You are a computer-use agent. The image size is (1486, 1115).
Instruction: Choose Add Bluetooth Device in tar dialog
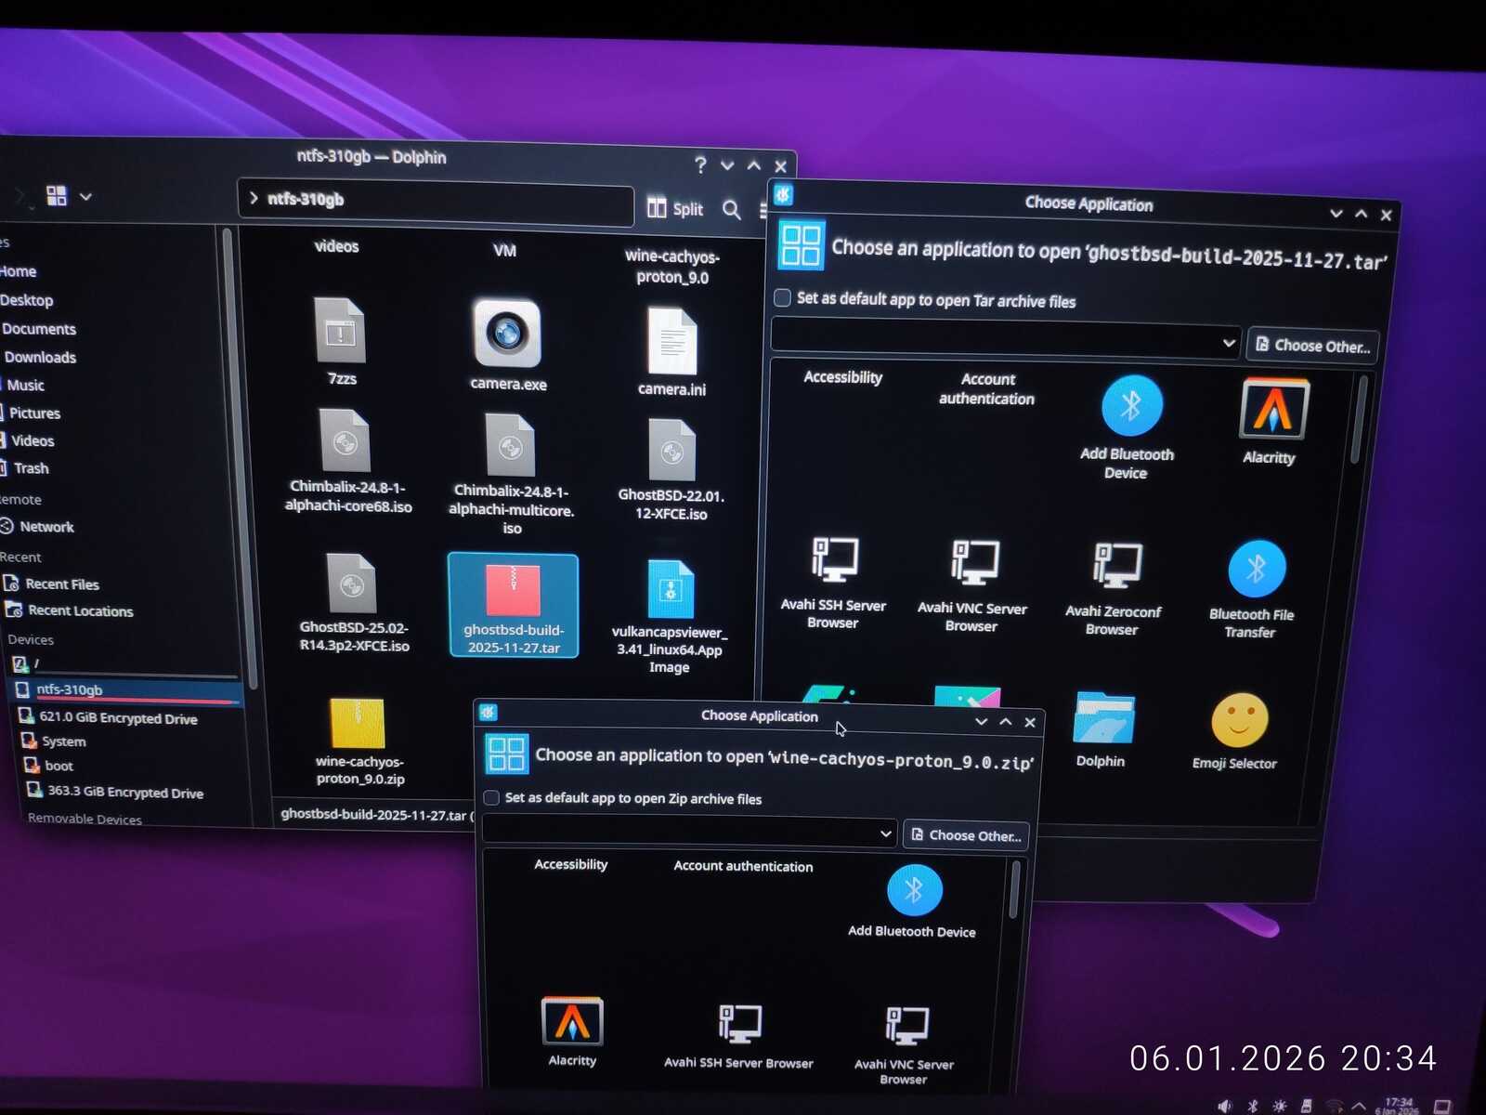coord(1129,426)
